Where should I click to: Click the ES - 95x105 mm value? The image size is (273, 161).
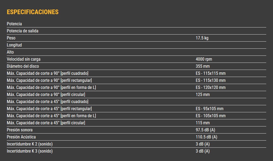(209, 109)
